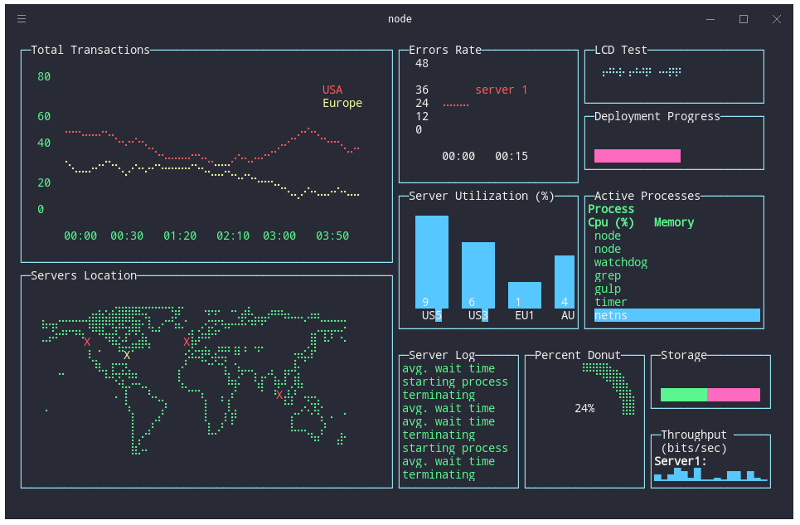Screen dimensions: 800x525
Task: Click the server 1 legend in Errors Rate
Action: tap(502, 90)
